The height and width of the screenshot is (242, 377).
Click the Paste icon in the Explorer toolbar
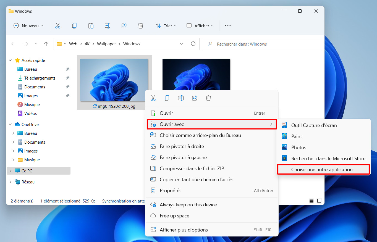pyautogui.click(x=91, y=26)
